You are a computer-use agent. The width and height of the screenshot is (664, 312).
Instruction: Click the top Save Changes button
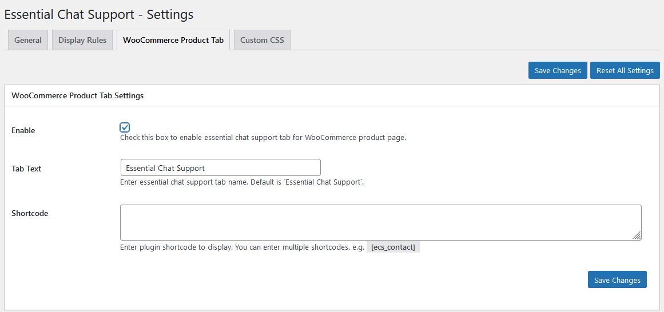pyautogui.click(x=558, y=70)
